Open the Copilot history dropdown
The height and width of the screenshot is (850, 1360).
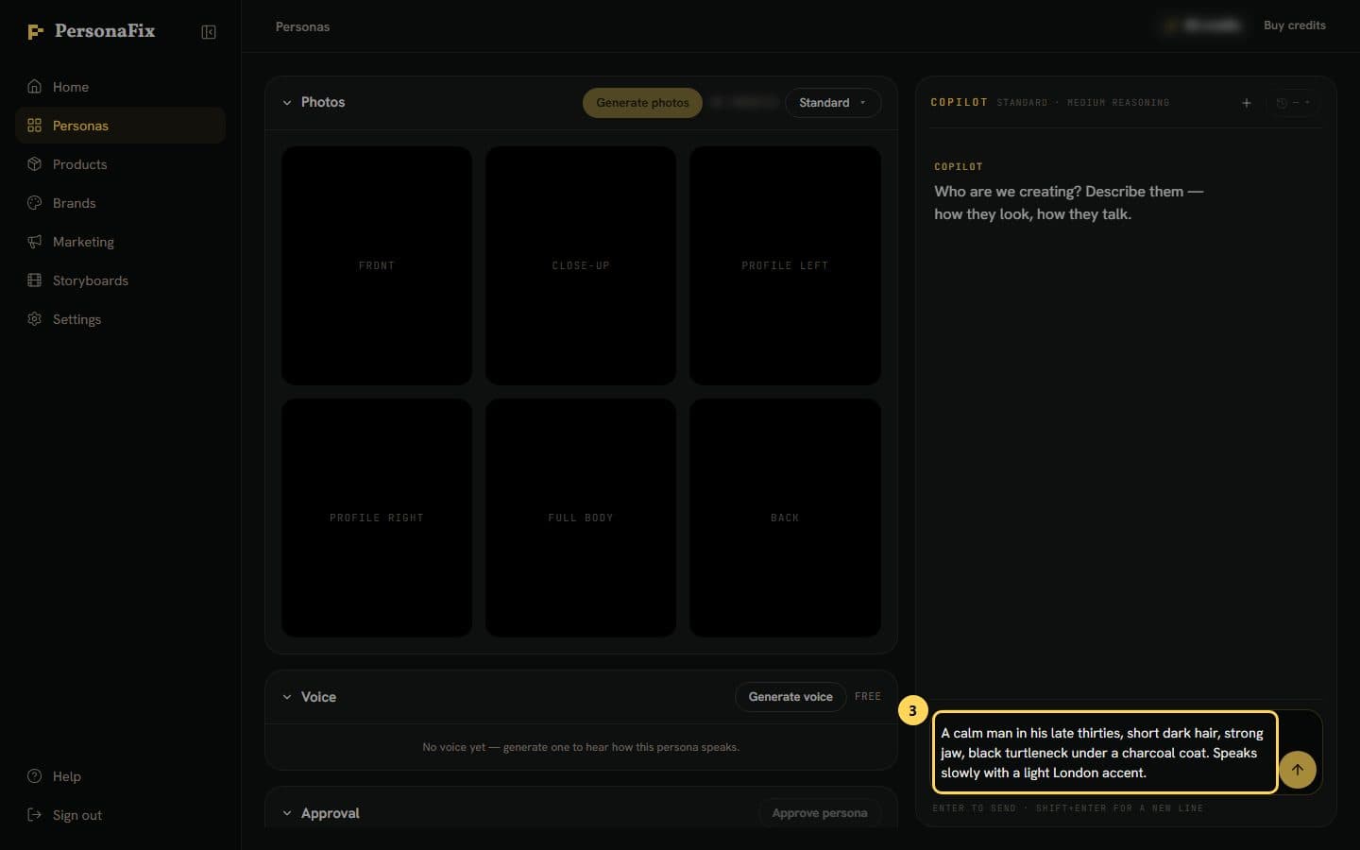tap(1293, 103)
